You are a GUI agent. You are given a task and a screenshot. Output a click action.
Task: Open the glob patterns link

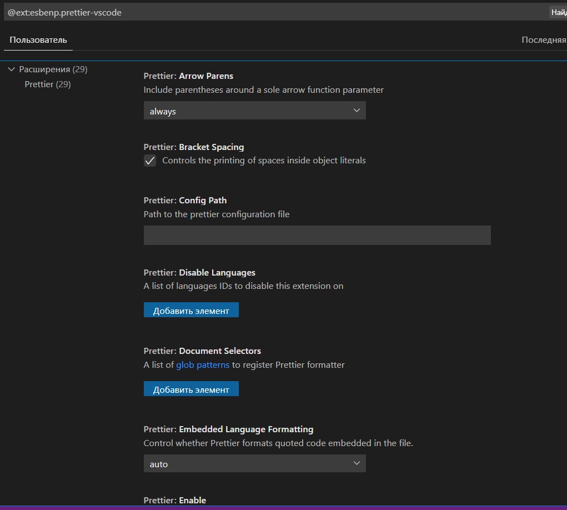[203, 364]
